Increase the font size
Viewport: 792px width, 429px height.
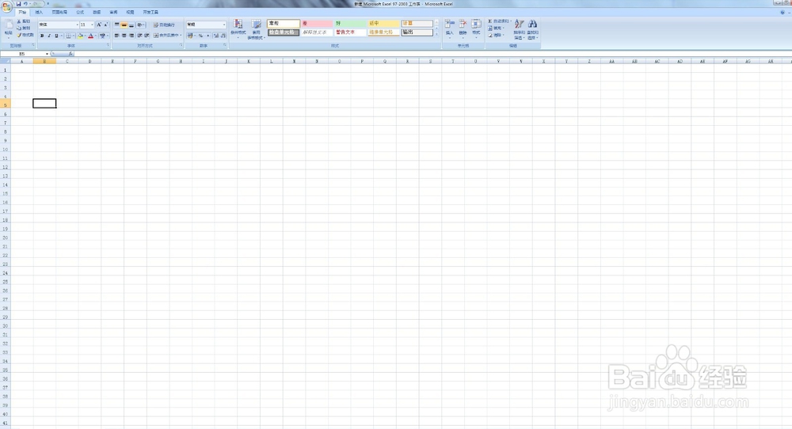click(x=99, y=25)
